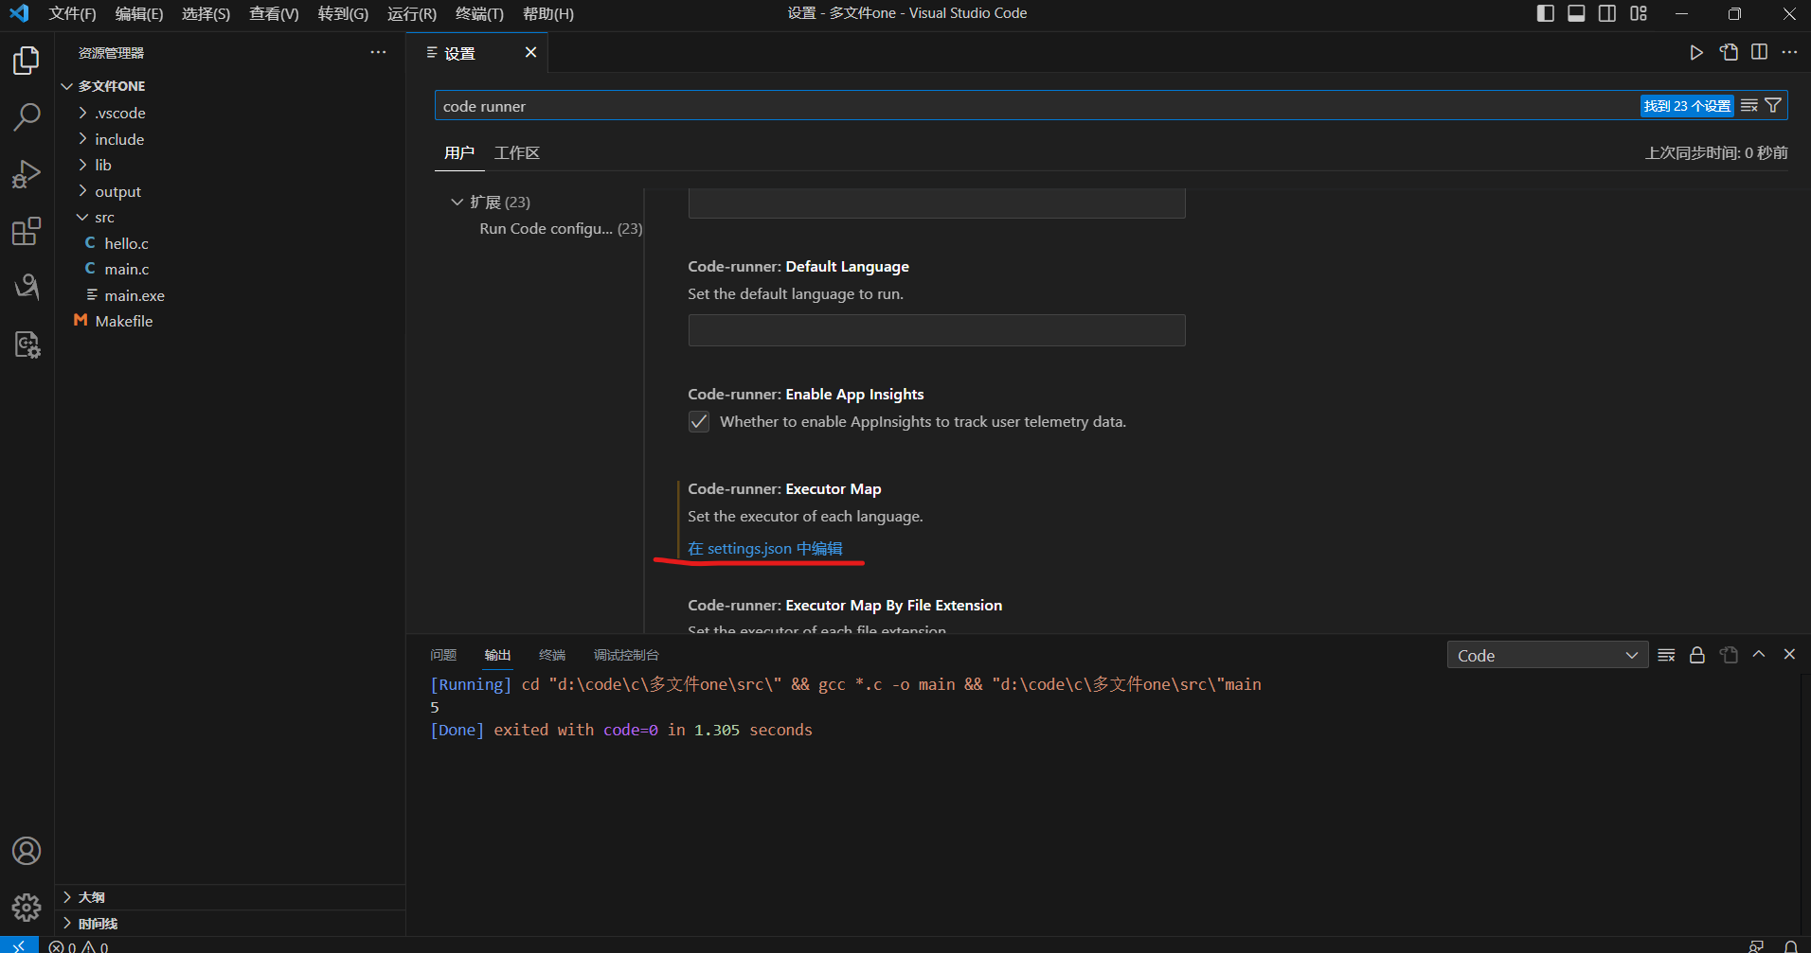Open editor More Actions ellipsis
This screenshot has height=953, width=1811.
coord(1789,53)
